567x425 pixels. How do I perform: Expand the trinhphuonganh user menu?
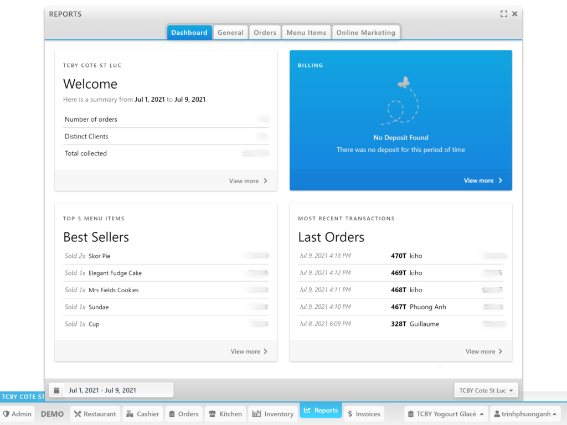pos(525,414)
